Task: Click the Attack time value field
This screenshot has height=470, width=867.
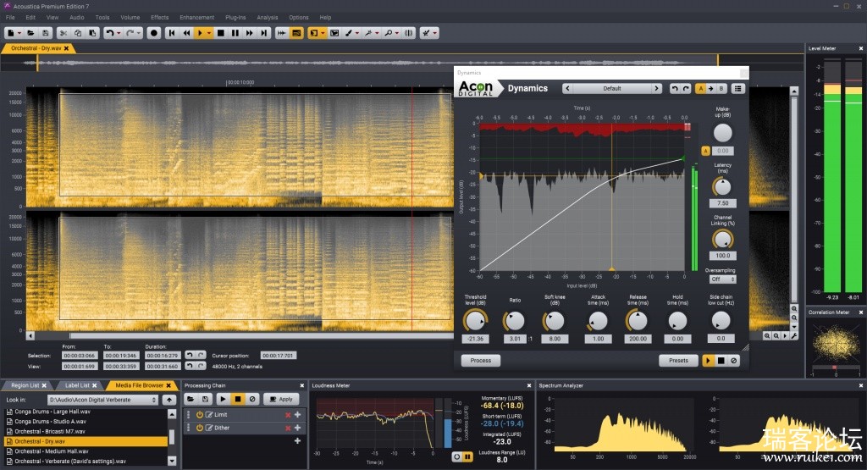Action: click(x=599, y=339)
